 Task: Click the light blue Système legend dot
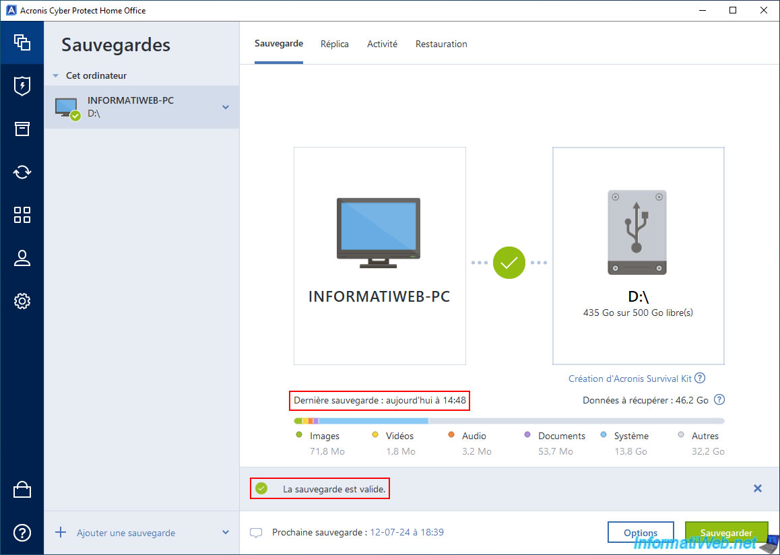pos(604,434)
